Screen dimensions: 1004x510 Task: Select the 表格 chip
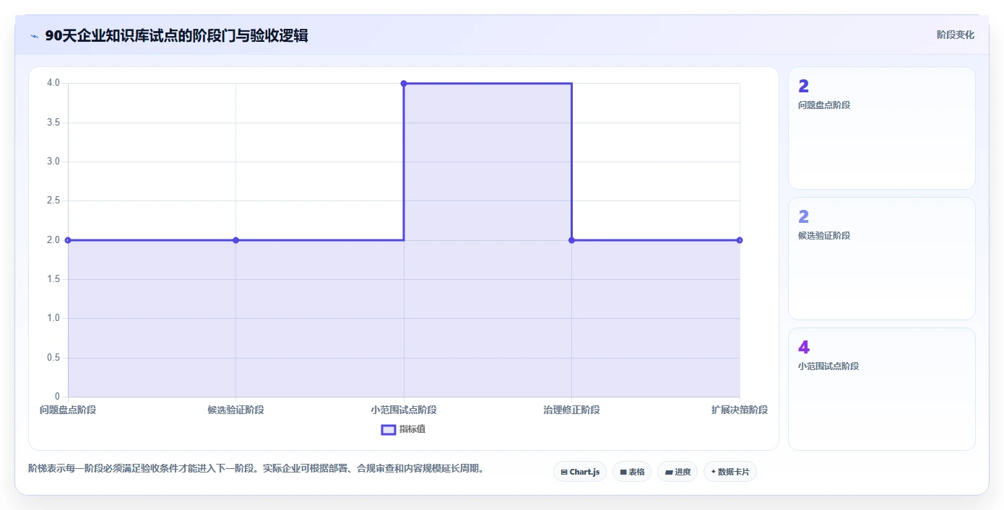(632, 472)
